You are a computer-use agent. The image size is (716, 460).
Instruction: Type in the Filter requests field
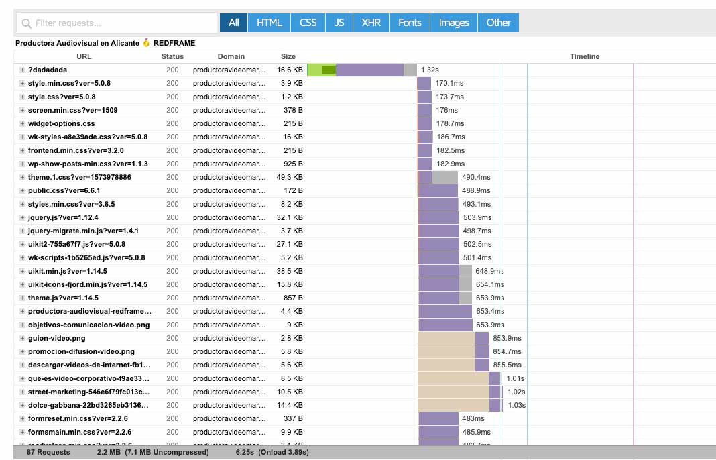click(x=121, y=23)
